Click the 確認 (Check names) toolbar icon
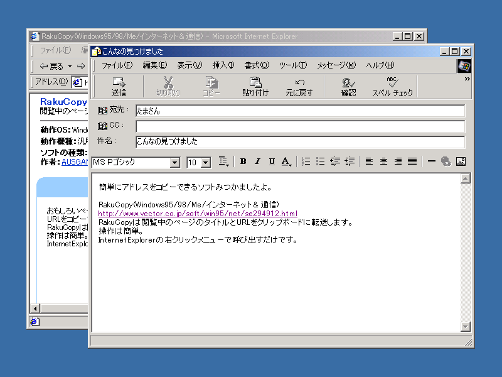Screen dimensions: 502x377 tap(348, 83)
